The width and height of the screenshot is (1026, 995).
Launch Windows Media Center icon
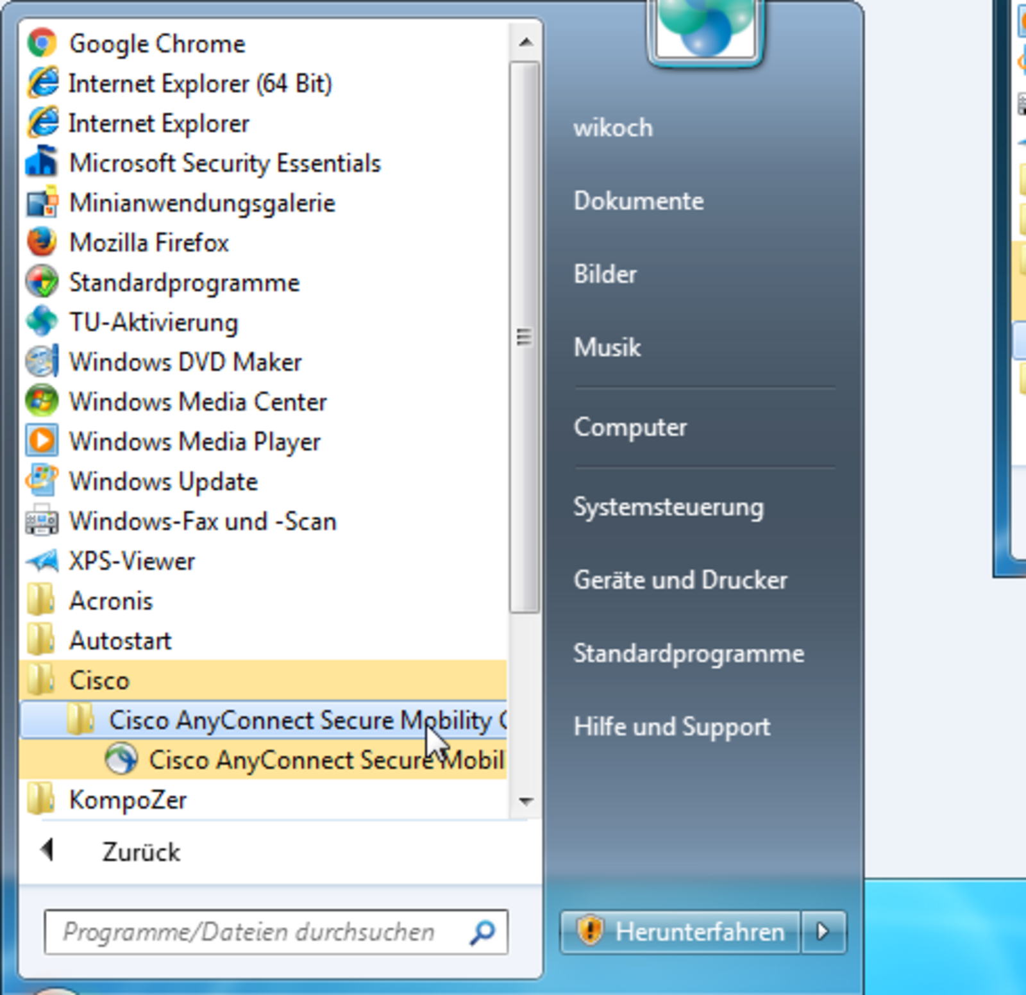(42, 401)
